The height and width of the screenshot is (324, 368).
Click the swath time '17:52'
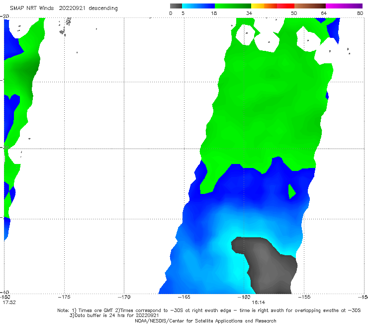click(9, 303)
